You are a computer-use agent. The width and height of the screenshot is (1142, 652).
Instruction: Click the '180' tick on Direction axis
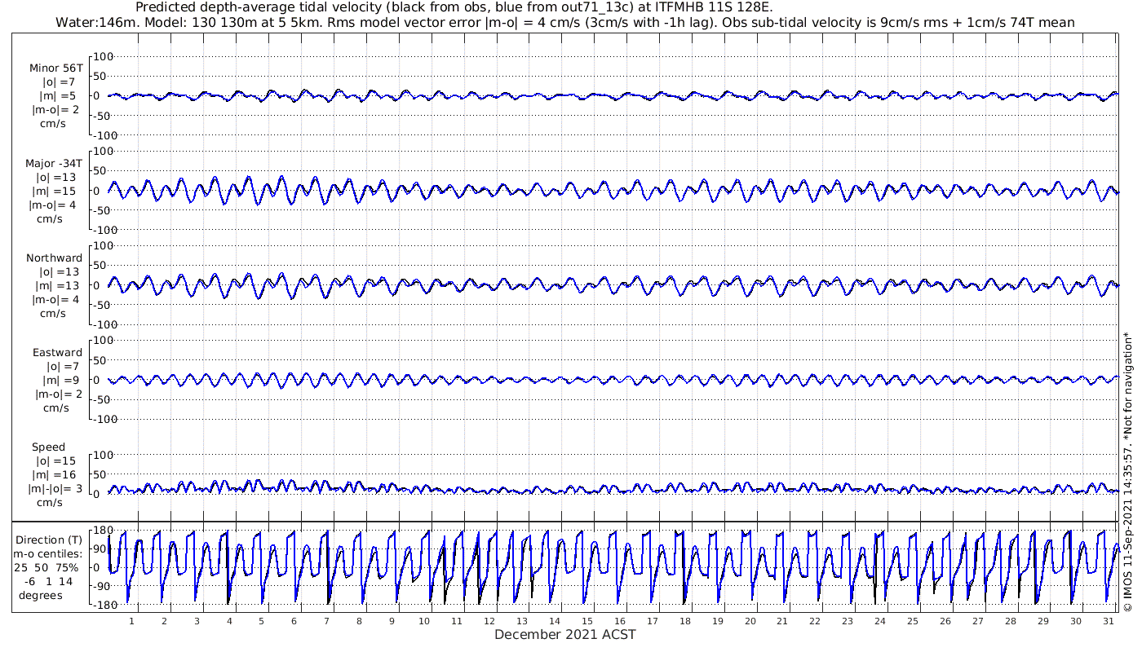[102, 530]
